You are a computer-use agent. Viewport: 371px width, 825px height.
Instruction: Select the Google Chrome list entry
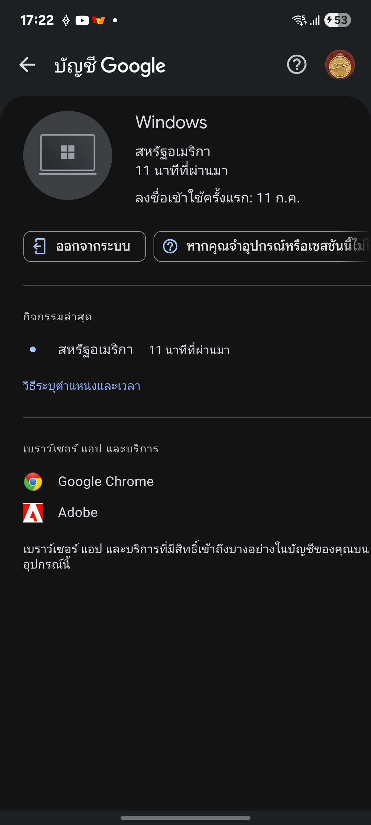click(106, 482)
